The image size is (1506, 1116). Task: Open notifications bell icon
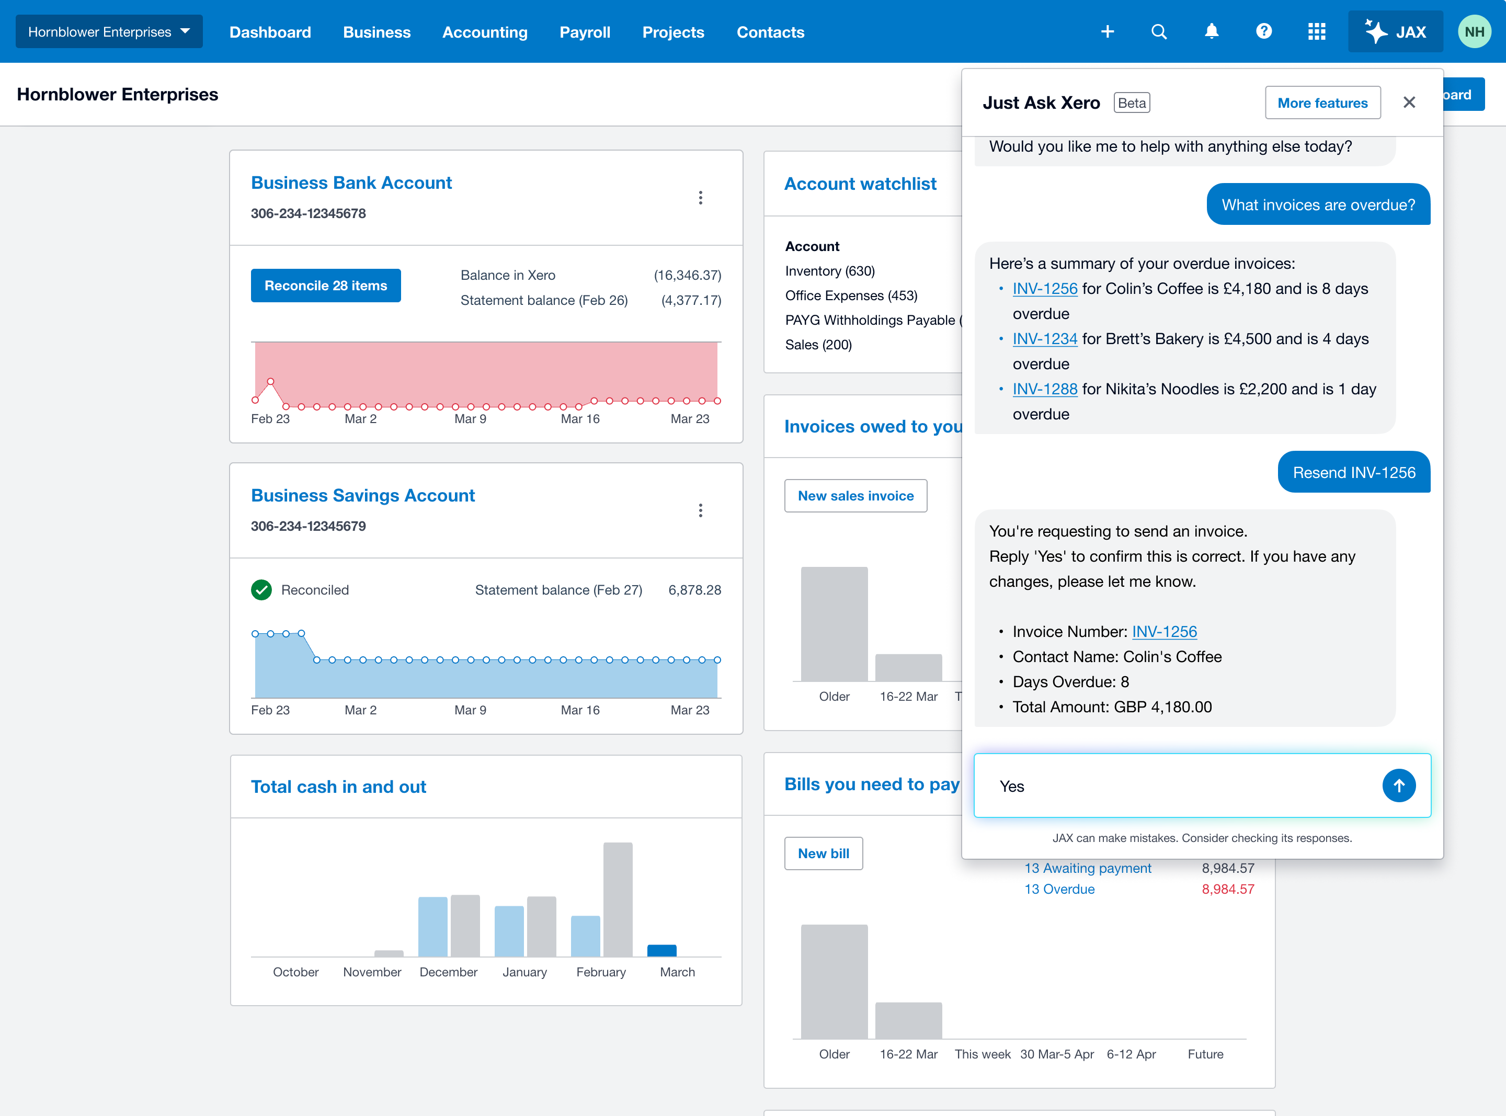pos(1212,32)
